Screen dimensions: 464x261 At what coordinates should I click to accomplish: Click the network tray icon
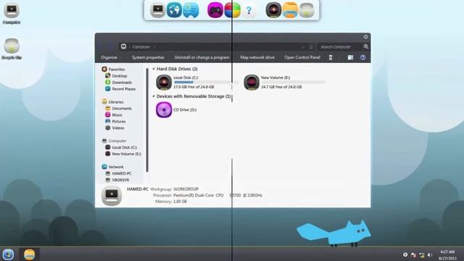click(x=422, y=254)
